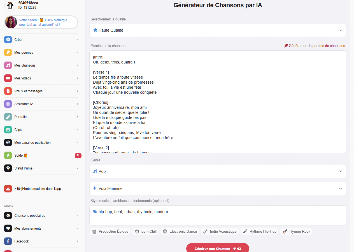
Task: Open Mes vidéos camera icon
Action: pyautogui.click(x=8, y=78)
